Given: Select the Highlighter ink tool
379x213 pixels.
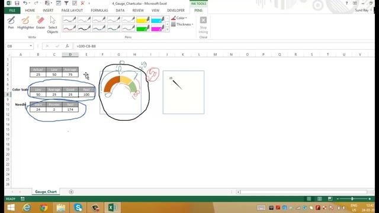Looking at the screenshot, I should pyautogui.click(x=25, y=22).
